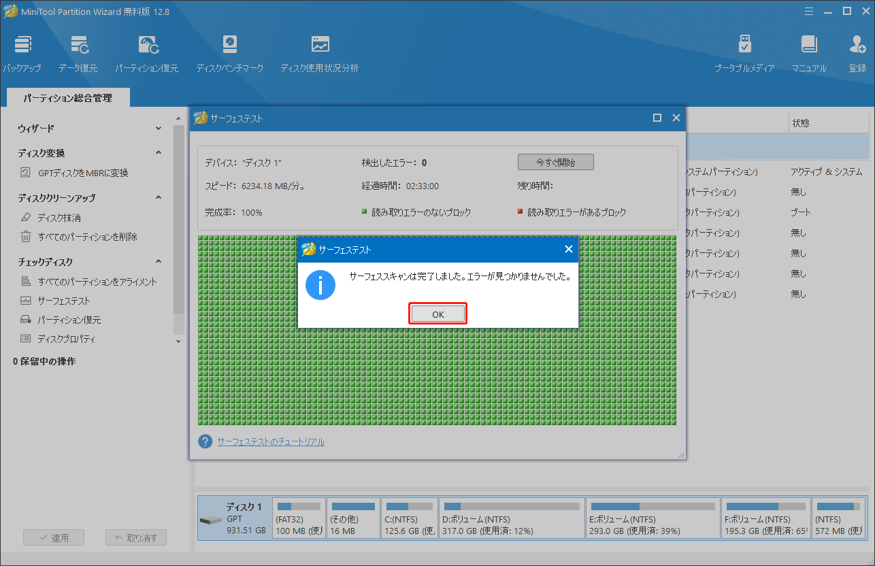Click the 登録 (Register) icon
The image size is (875, 566).
click(x=858, y=54)
